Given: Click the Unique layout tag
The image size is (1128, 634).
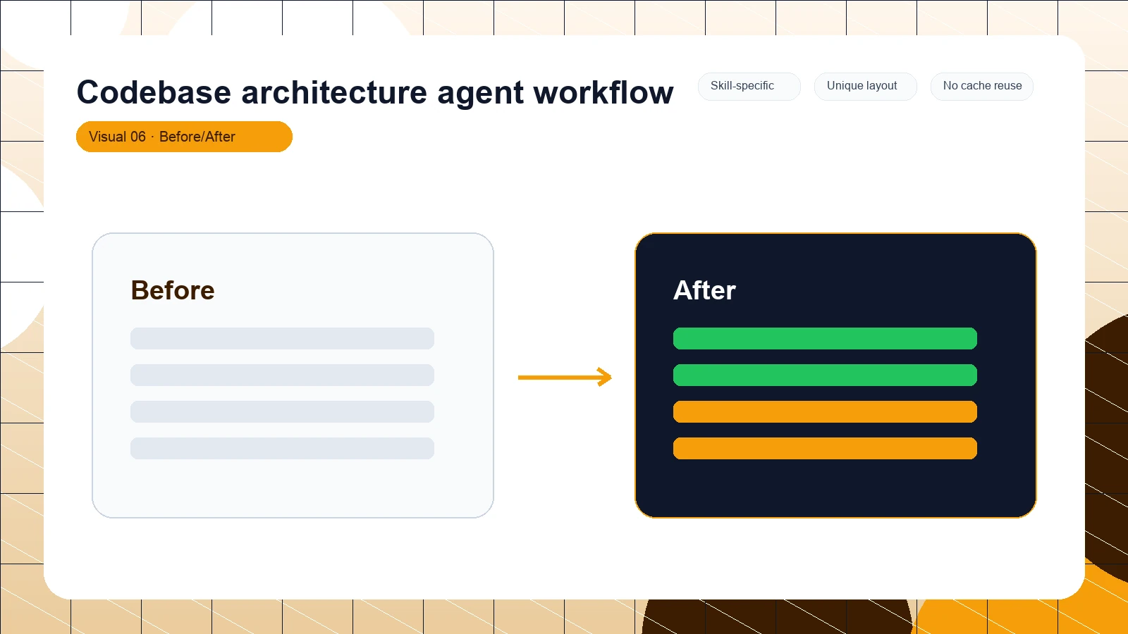Looking at the screenshot, I should click(x=865, y=86).
